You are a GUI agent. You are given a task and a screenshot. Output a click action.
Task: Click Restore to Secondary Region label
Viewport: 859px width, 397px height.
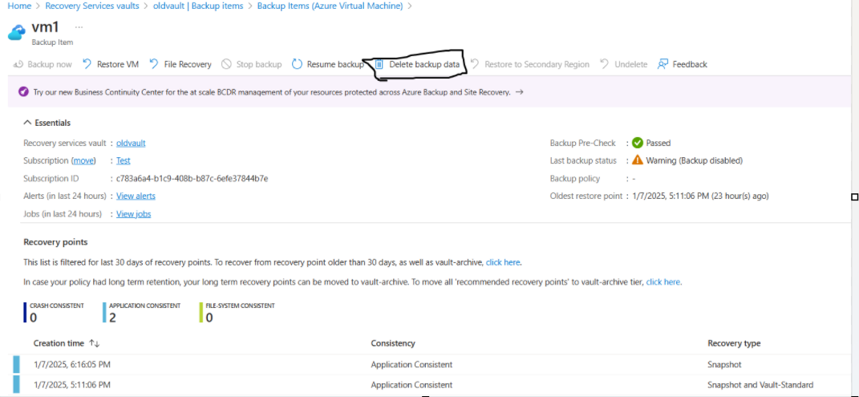pos(537,64)
